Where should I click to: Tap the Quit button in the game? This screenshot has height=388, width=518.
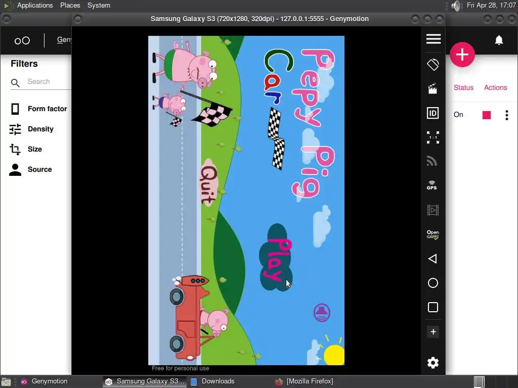click(x=209, y=182)
